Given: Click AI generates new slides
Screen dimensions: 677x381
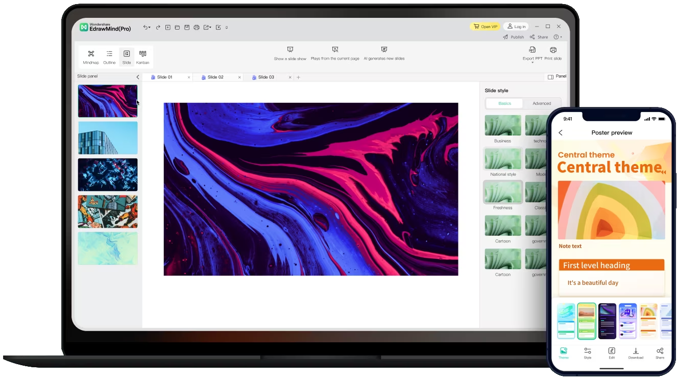Looking at the screenshot, I should [384, 53].
